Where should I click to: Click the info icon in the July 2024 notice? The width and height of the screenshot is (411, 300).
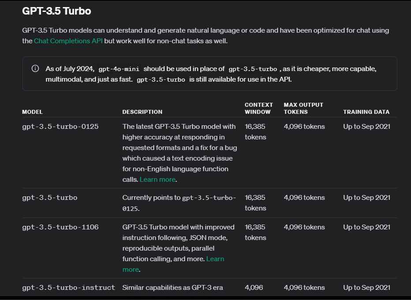(35, 68)
